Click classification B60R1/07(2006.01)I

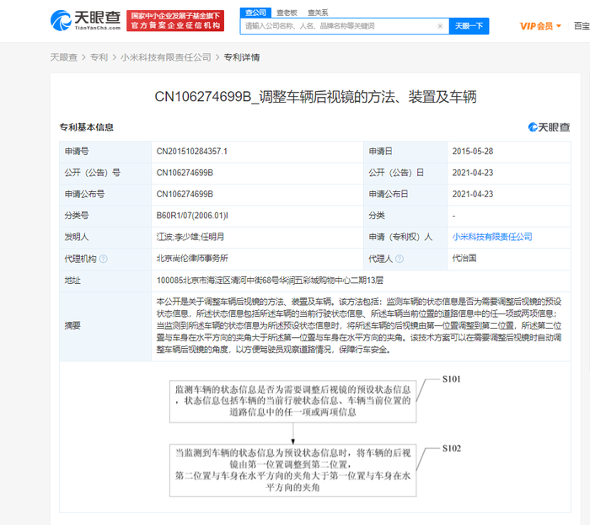[192, 216]
